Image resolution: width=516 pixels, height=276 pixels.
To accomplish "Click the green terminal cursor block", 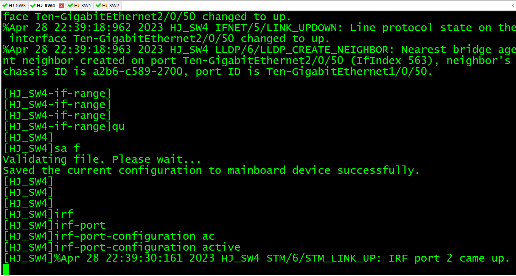I will click(6, 269).
